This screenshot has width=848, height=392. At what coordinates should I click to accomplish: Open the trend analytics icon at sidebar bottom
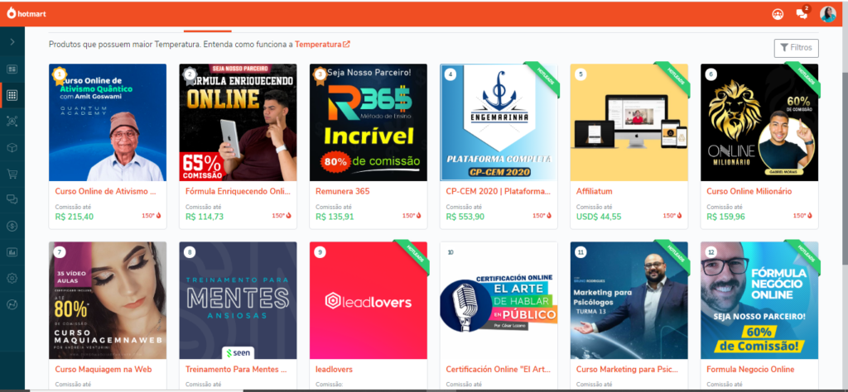(x=12, y=304)
